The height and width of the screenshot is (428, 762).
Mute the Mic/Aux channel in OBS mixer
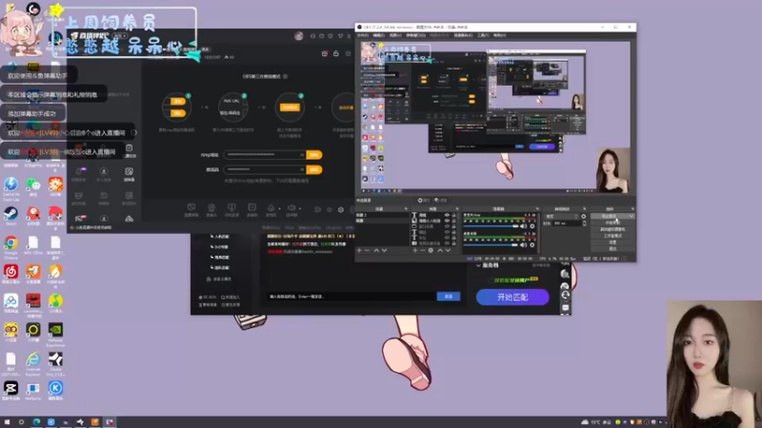523,226
